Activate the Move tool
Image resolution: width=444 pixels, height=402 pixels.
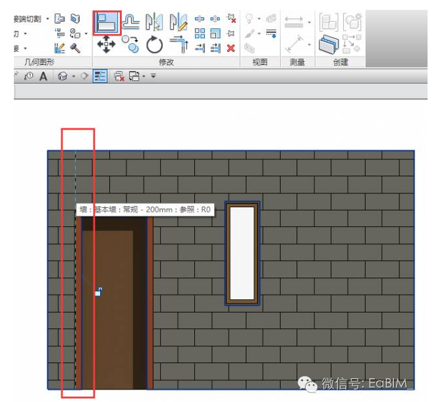point(106,45)
